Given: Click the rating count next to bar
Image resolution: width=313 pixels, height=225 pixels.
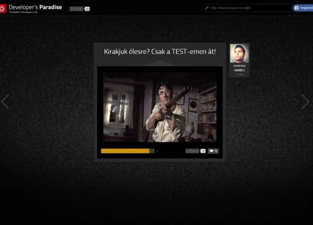Looking at the screenshot, I should (157, 151).
